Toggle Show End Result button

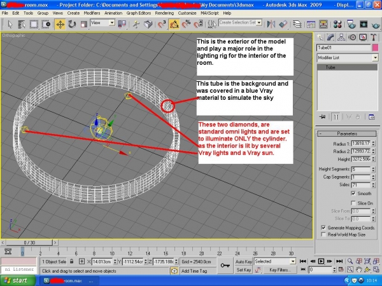point(336,117)
